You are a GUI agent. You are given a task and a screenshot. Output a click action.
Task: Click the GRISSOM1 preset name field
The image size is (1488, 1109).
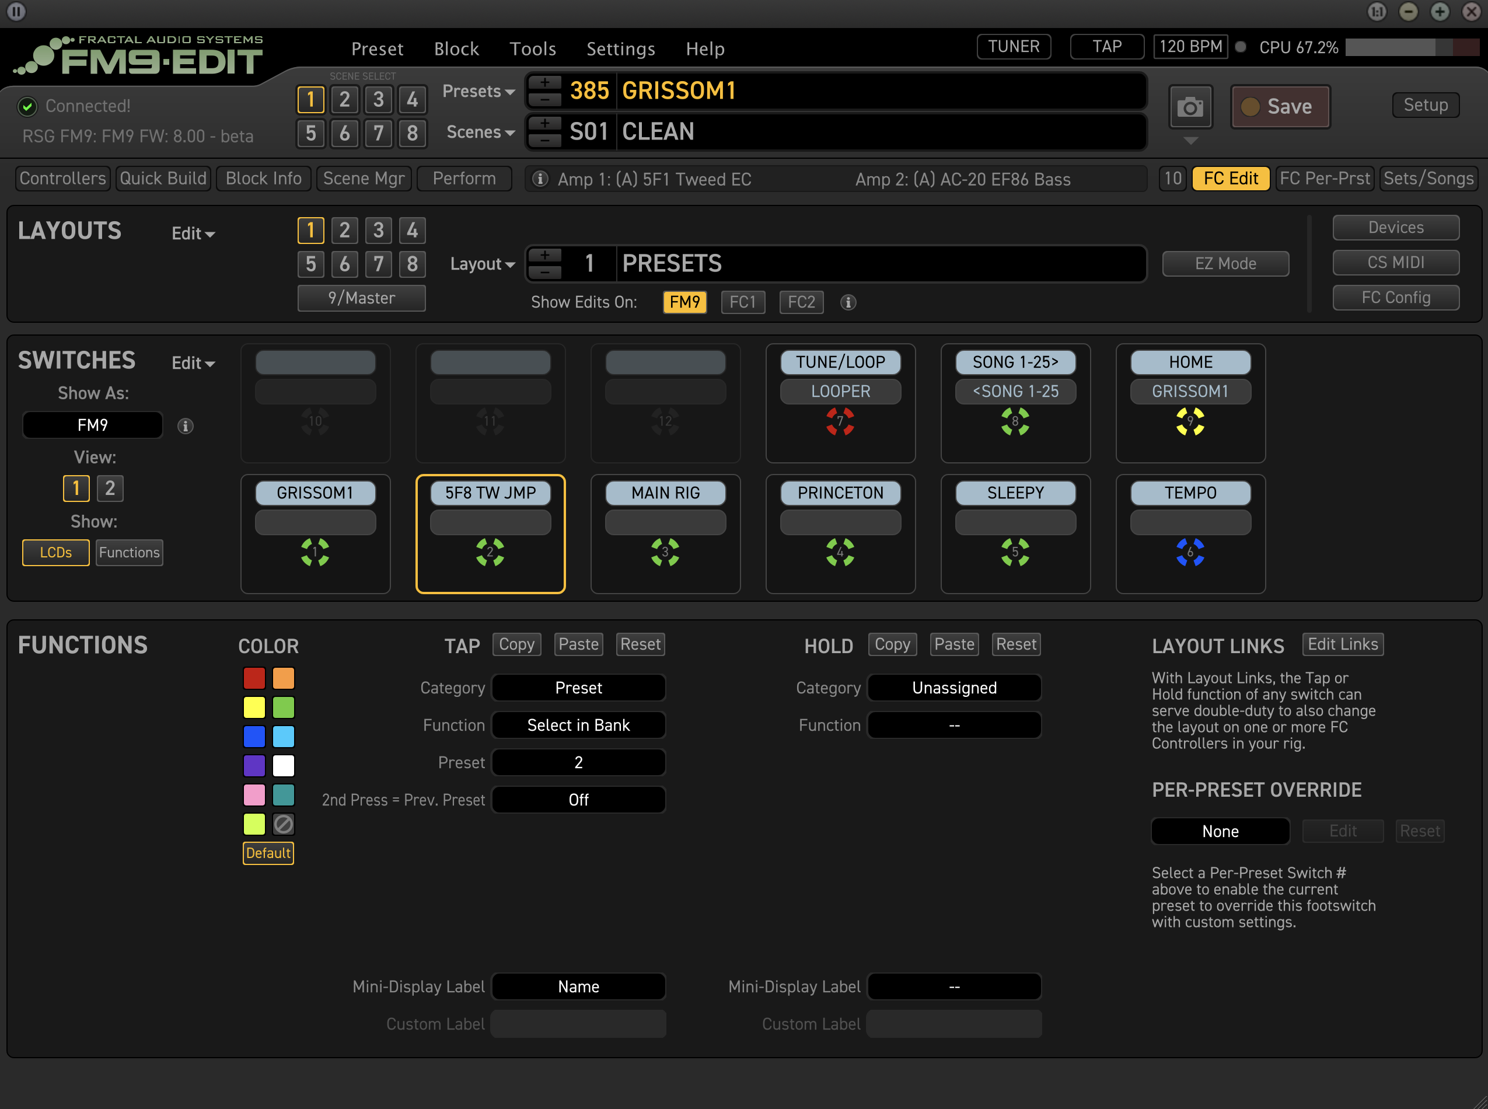(x=882, y=90)
